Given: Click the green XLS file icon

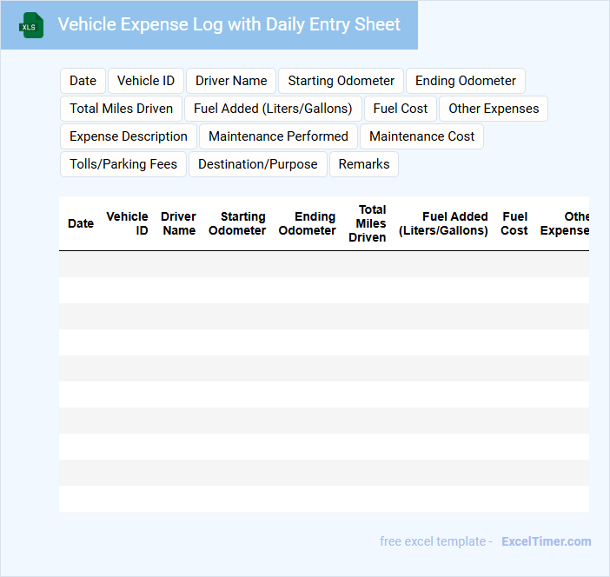Looking at the screenshot, I should [31, 25].
